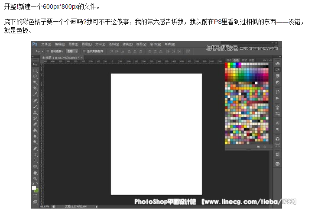This screenshot has width=318, height=209.
Task: Open the 视图(V) menu
Action: pyautogui.click(x=141, y=44)
